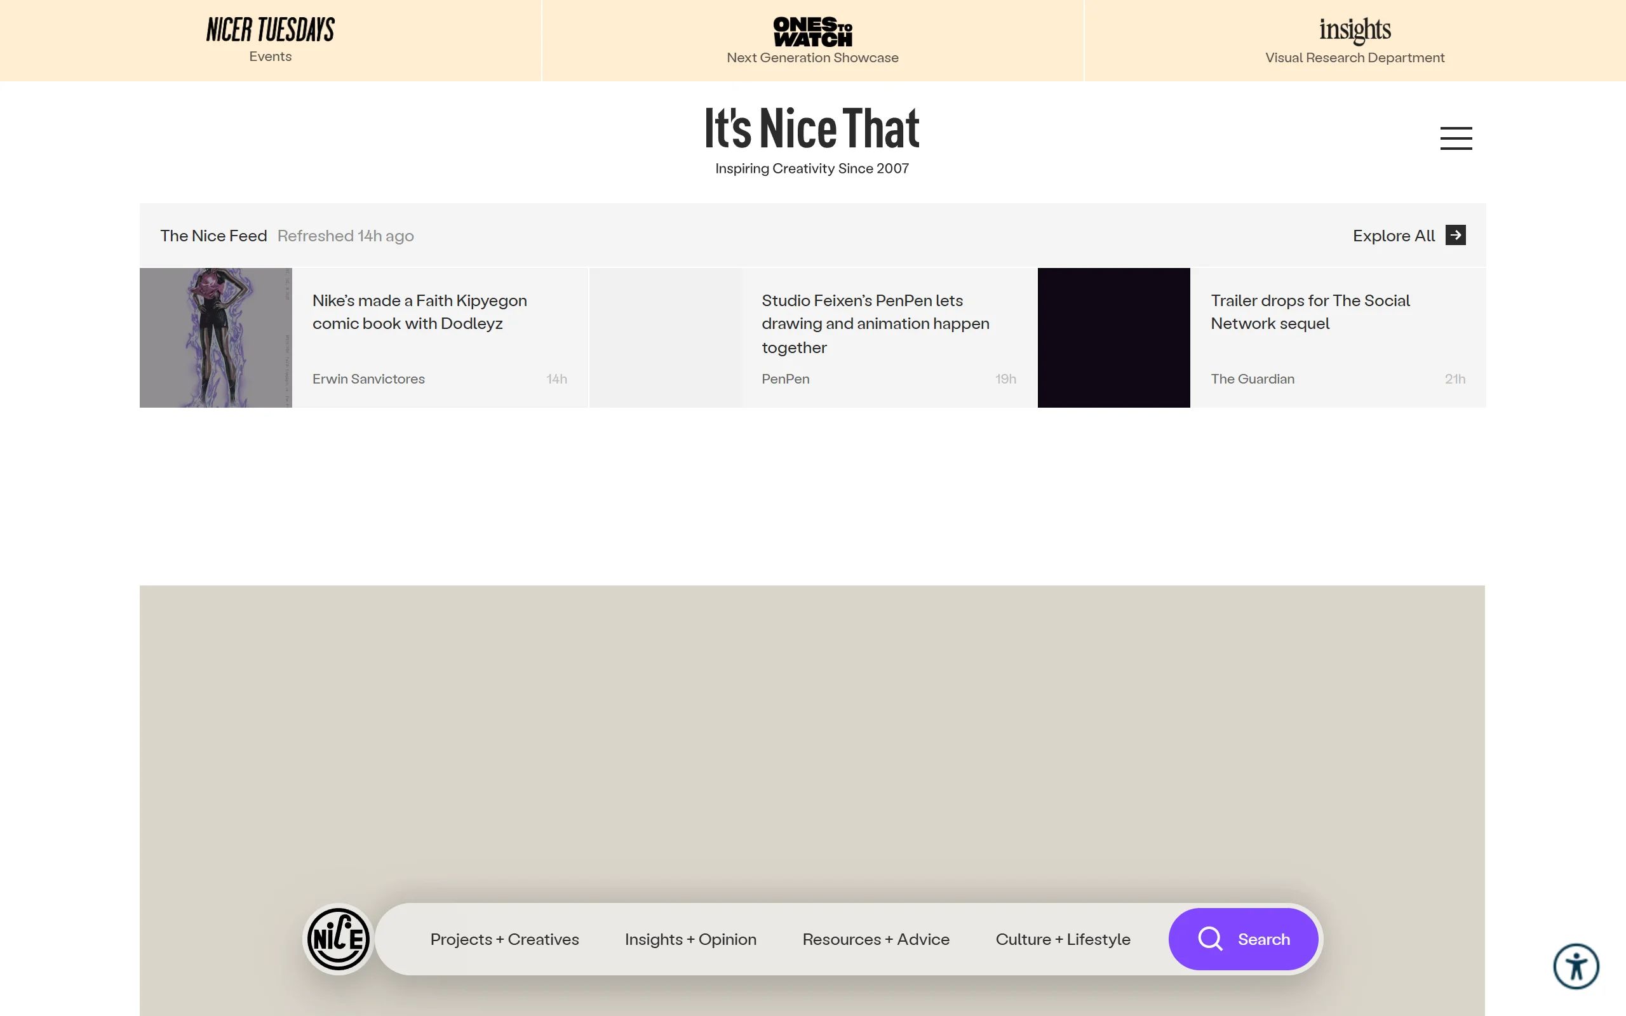Click The Guardian source label
This screenshot has width=1626, height=1016.
[1253, 379]
